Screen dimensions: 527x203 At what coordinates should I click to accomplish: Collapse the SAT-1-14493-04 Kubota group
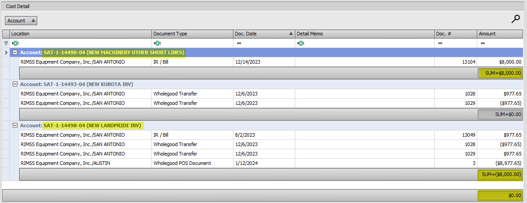[x=15, y=84]
